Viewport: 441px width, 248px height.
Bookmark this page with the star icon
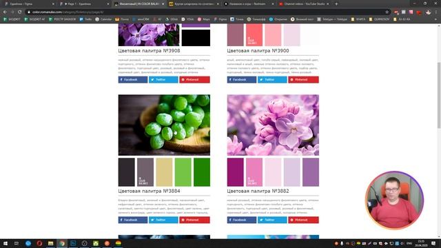tap(387, 12)
